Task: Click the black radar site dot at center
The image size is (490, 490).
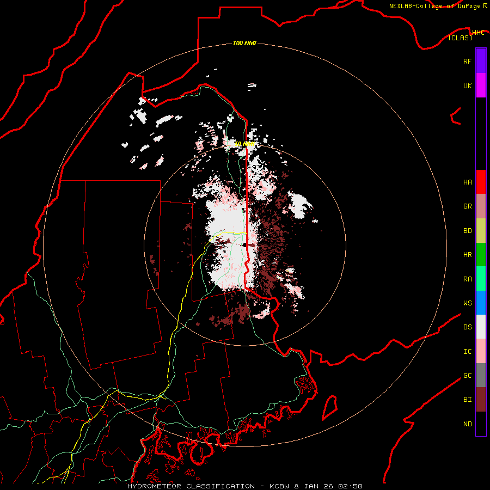Action: (245, 245)
